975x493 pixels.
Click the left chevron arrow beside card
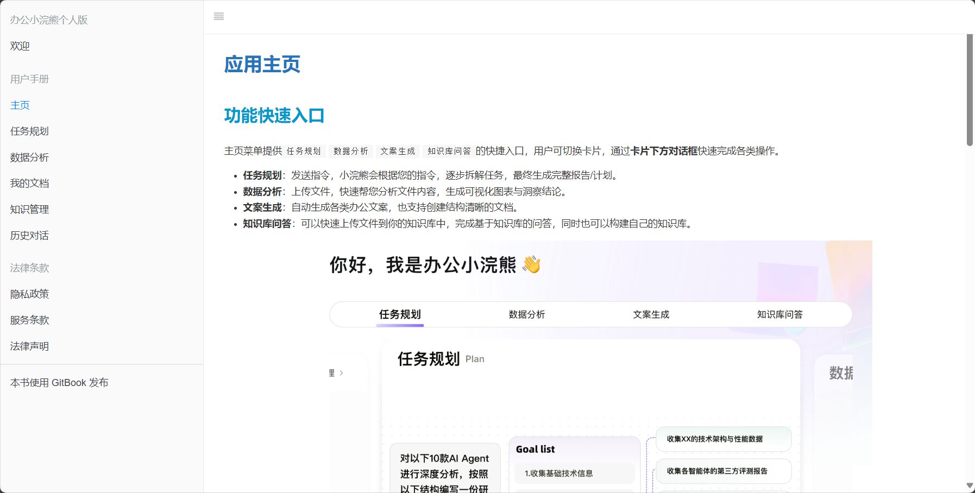pos(341,373)
